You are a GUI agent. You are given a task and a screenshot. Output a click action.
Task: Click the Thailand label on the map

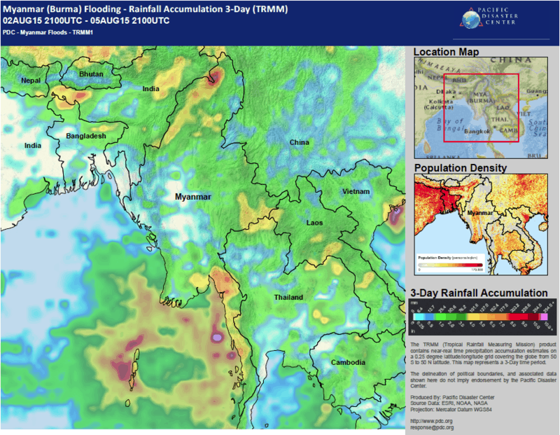point(288,298)
